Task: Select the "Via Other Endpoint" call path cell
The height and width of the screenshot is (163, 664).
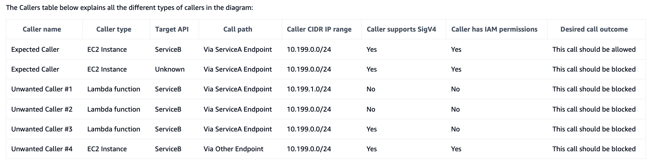Action: pos(233,149)
